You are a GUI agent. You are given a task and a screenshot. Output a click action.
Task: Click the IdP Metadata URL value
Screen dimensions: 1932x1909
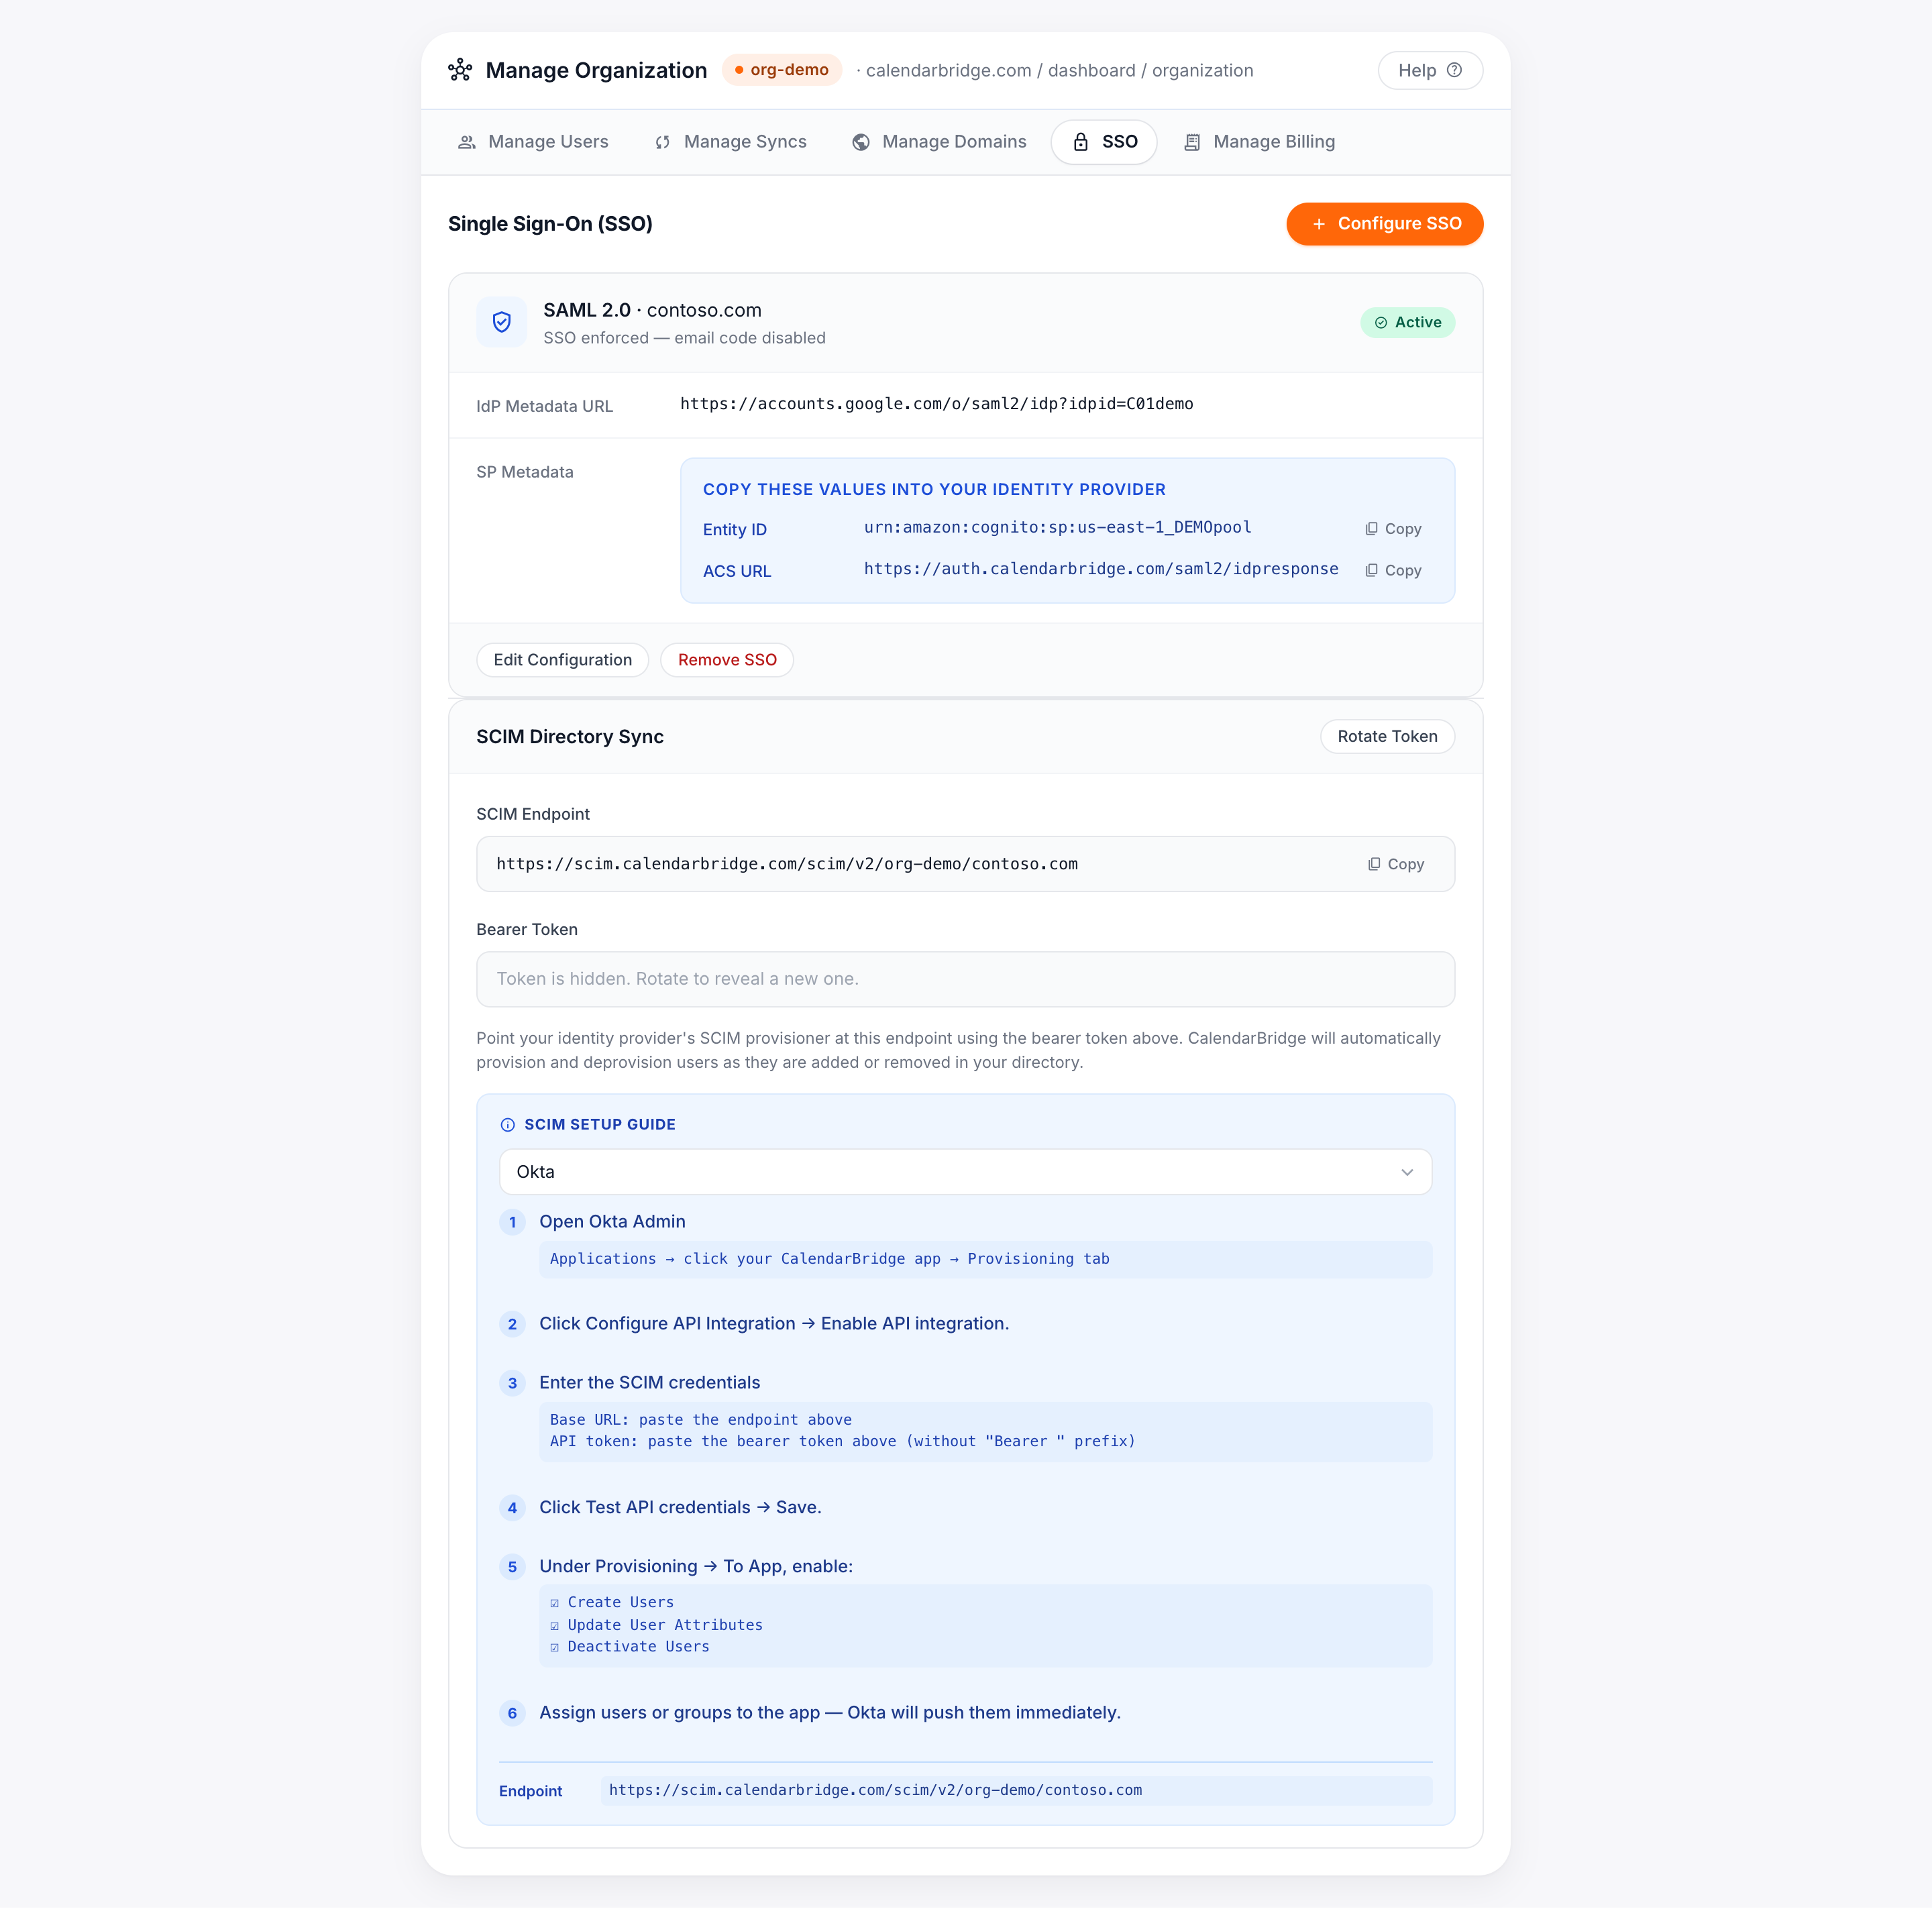[936, 404]
